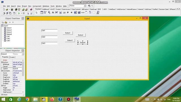Click the Toggle Form/Unit icon
181x102 pixels.
point(10,13)
